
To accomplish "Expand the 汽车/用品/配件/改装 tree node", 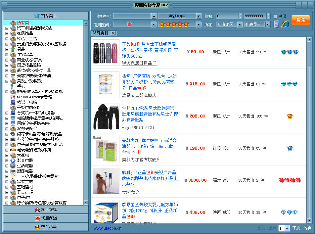I will pos(7,28).
